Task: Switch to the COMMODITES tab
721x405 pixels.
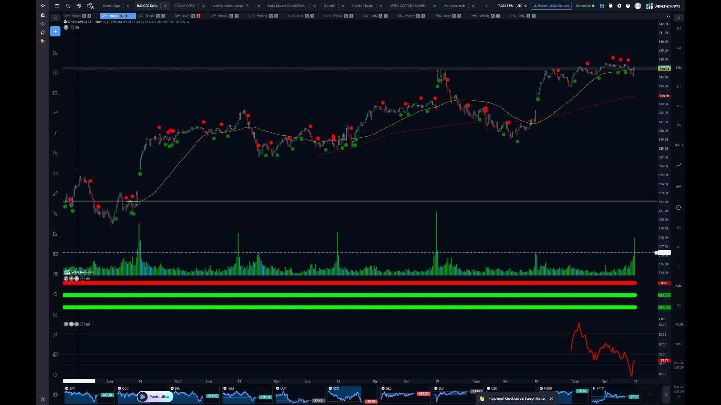Action: (184, 6)
